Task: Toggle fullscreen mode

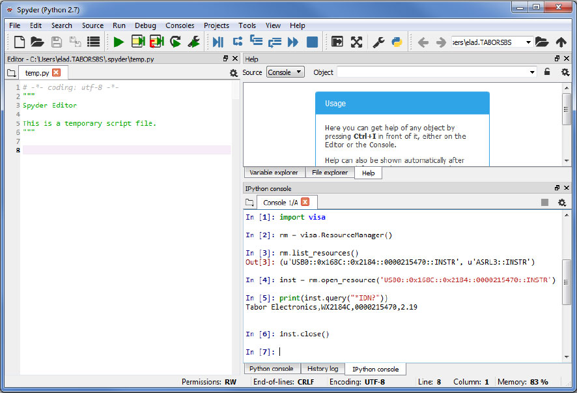Action: click(356, 42)
